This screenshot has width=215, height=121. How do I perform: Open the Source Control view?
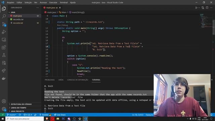click(4, 24)
